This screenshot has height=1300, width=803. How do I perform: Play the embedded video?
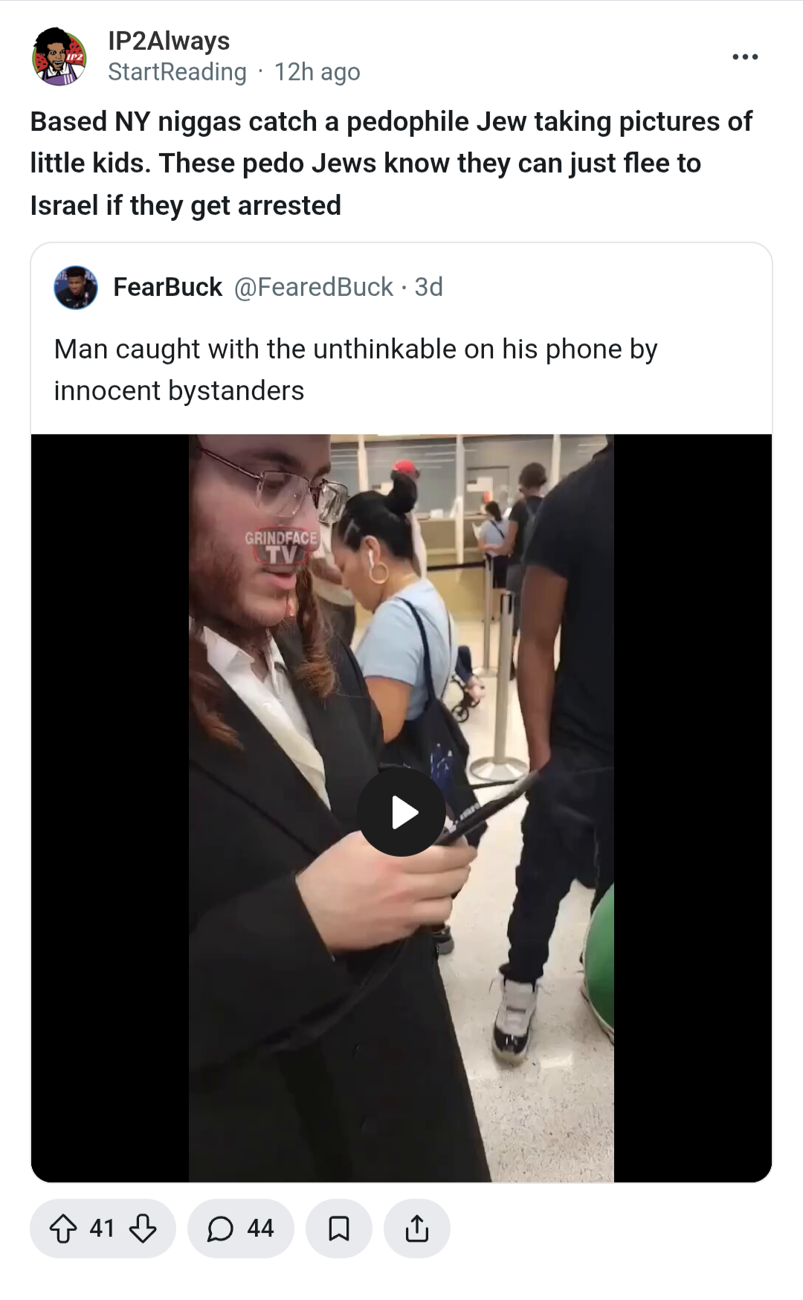point(401,811)
